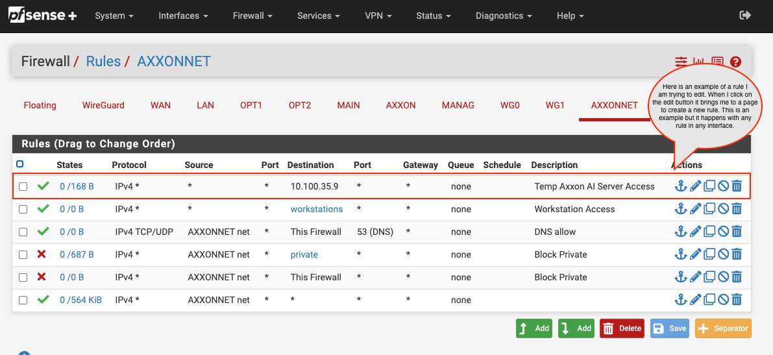Open states link 0 /564 KiB
The height and width of the screenshot is (355, 773).
coord(81,300)
